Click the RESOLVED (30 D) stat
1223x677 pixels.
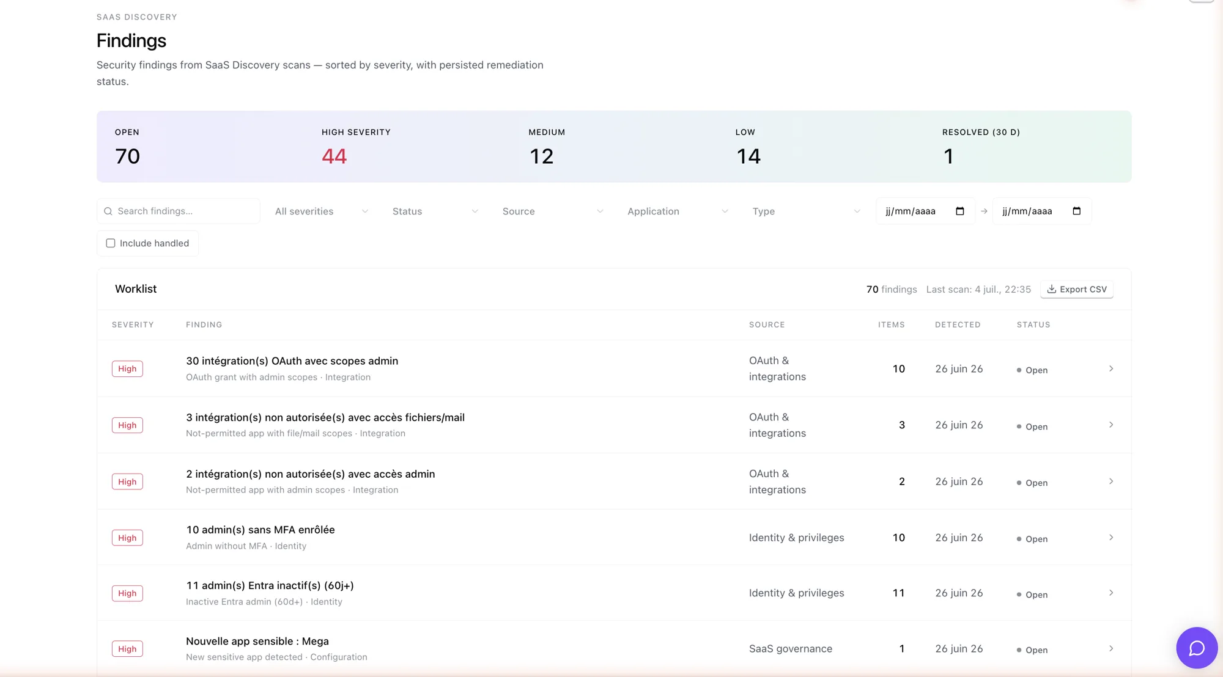(x=981, y=147)
